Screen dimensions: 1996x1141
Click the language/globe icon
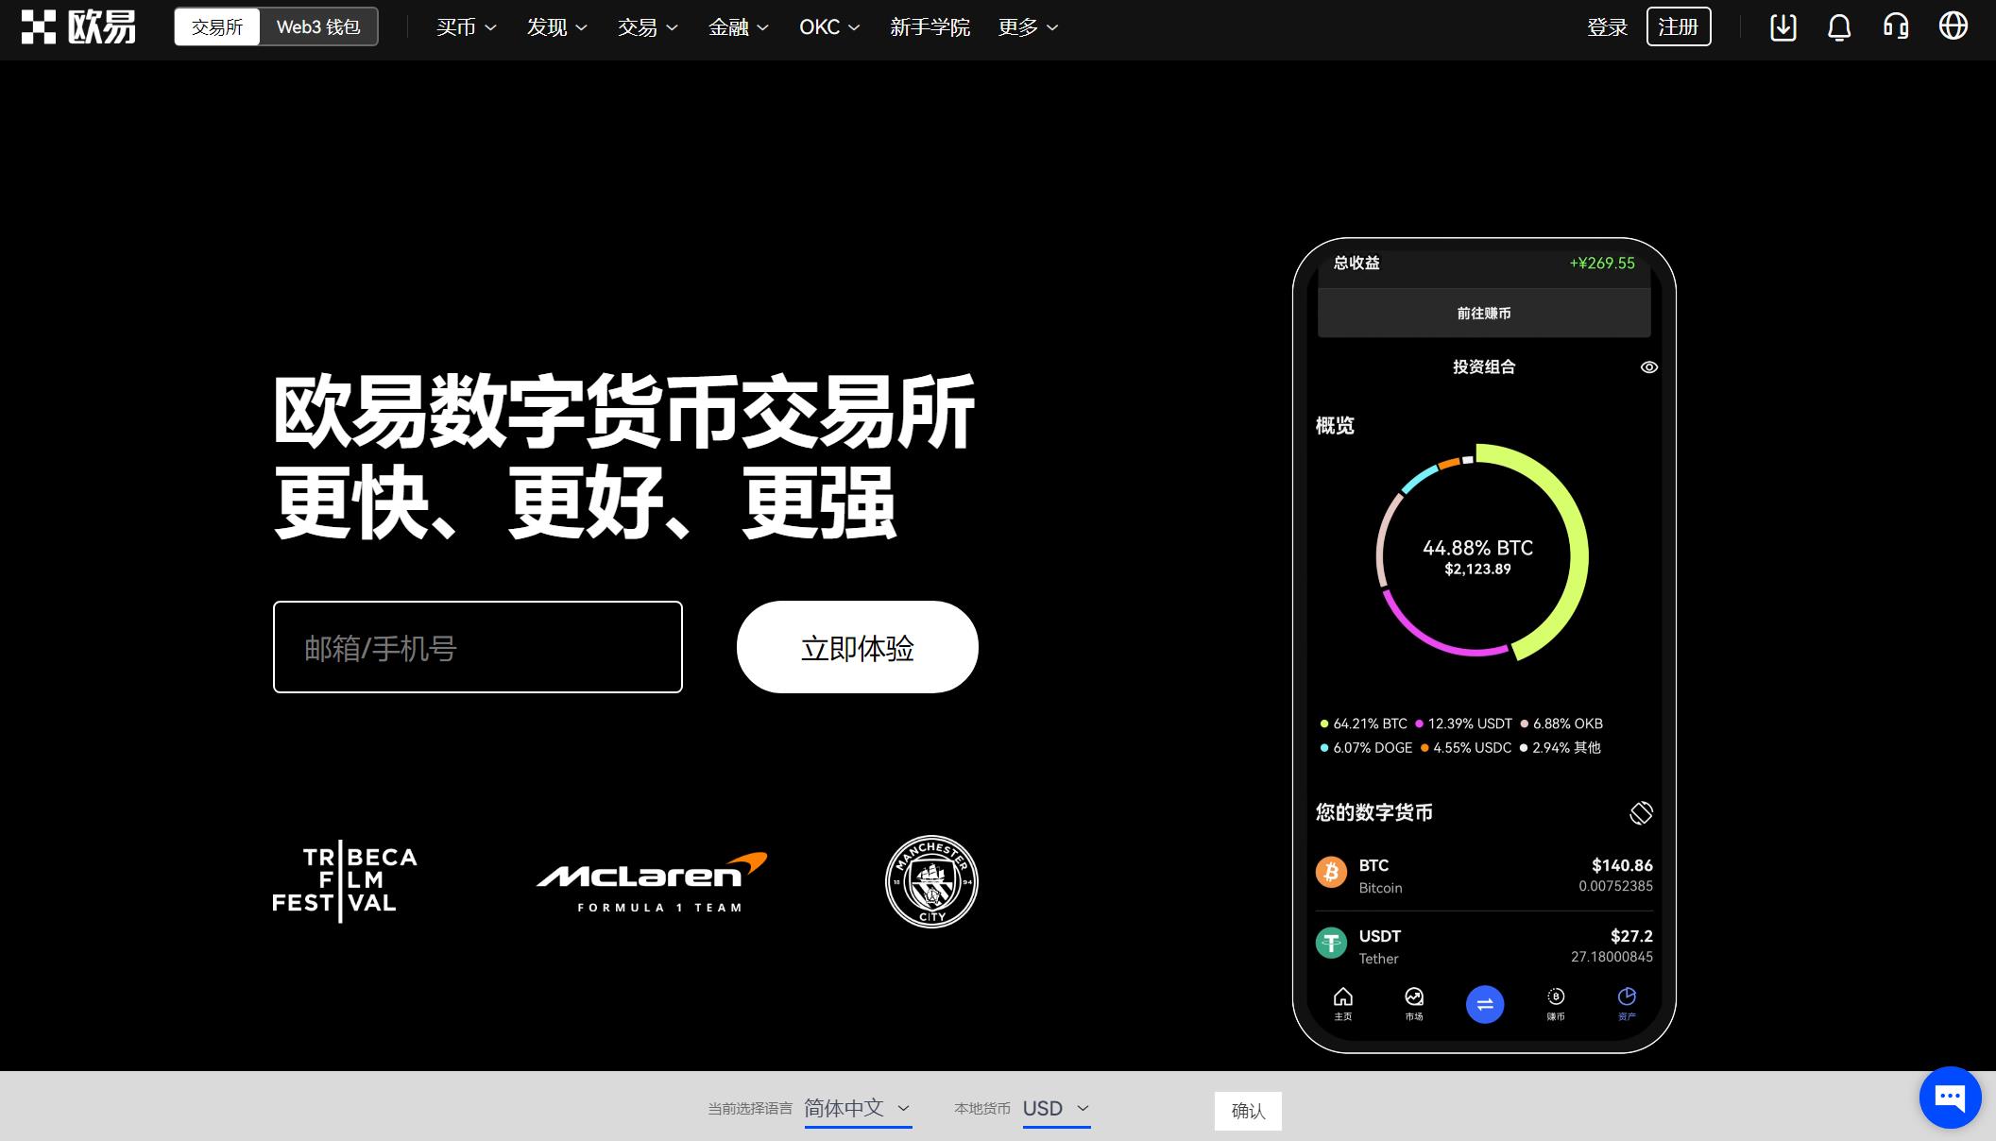point(1954,26)
